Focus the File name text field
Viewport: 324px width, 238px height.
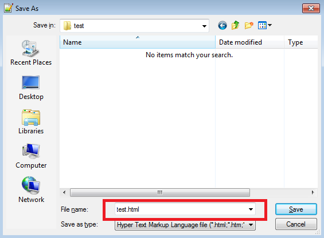click(x=181, y=209)
